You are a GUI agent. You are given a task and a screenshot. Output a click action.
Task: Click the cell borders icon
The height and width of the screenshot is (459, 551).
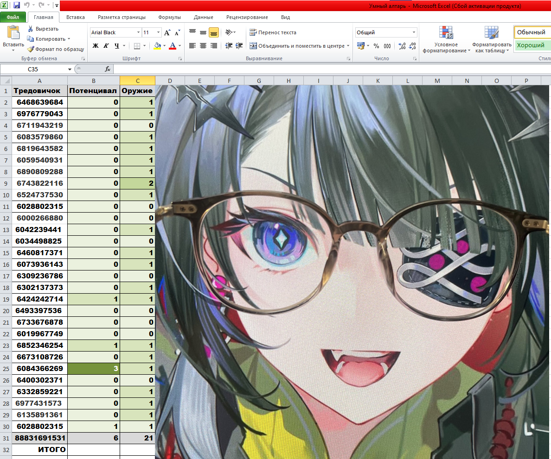pyautogui.click(x=137, y=46)
